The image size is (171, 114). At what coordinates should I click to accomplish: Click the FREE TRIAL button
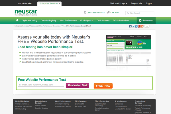(x=103, y=86)
